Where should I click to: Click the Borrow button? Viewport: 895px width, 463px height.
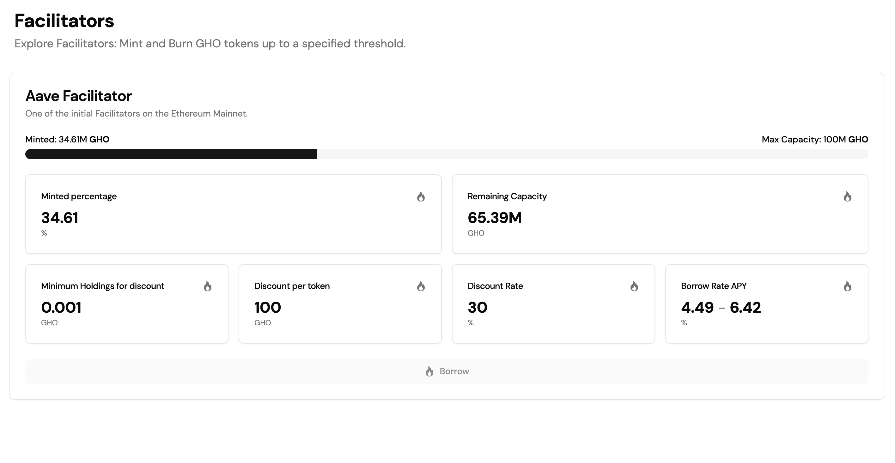(x=447, y=371)
